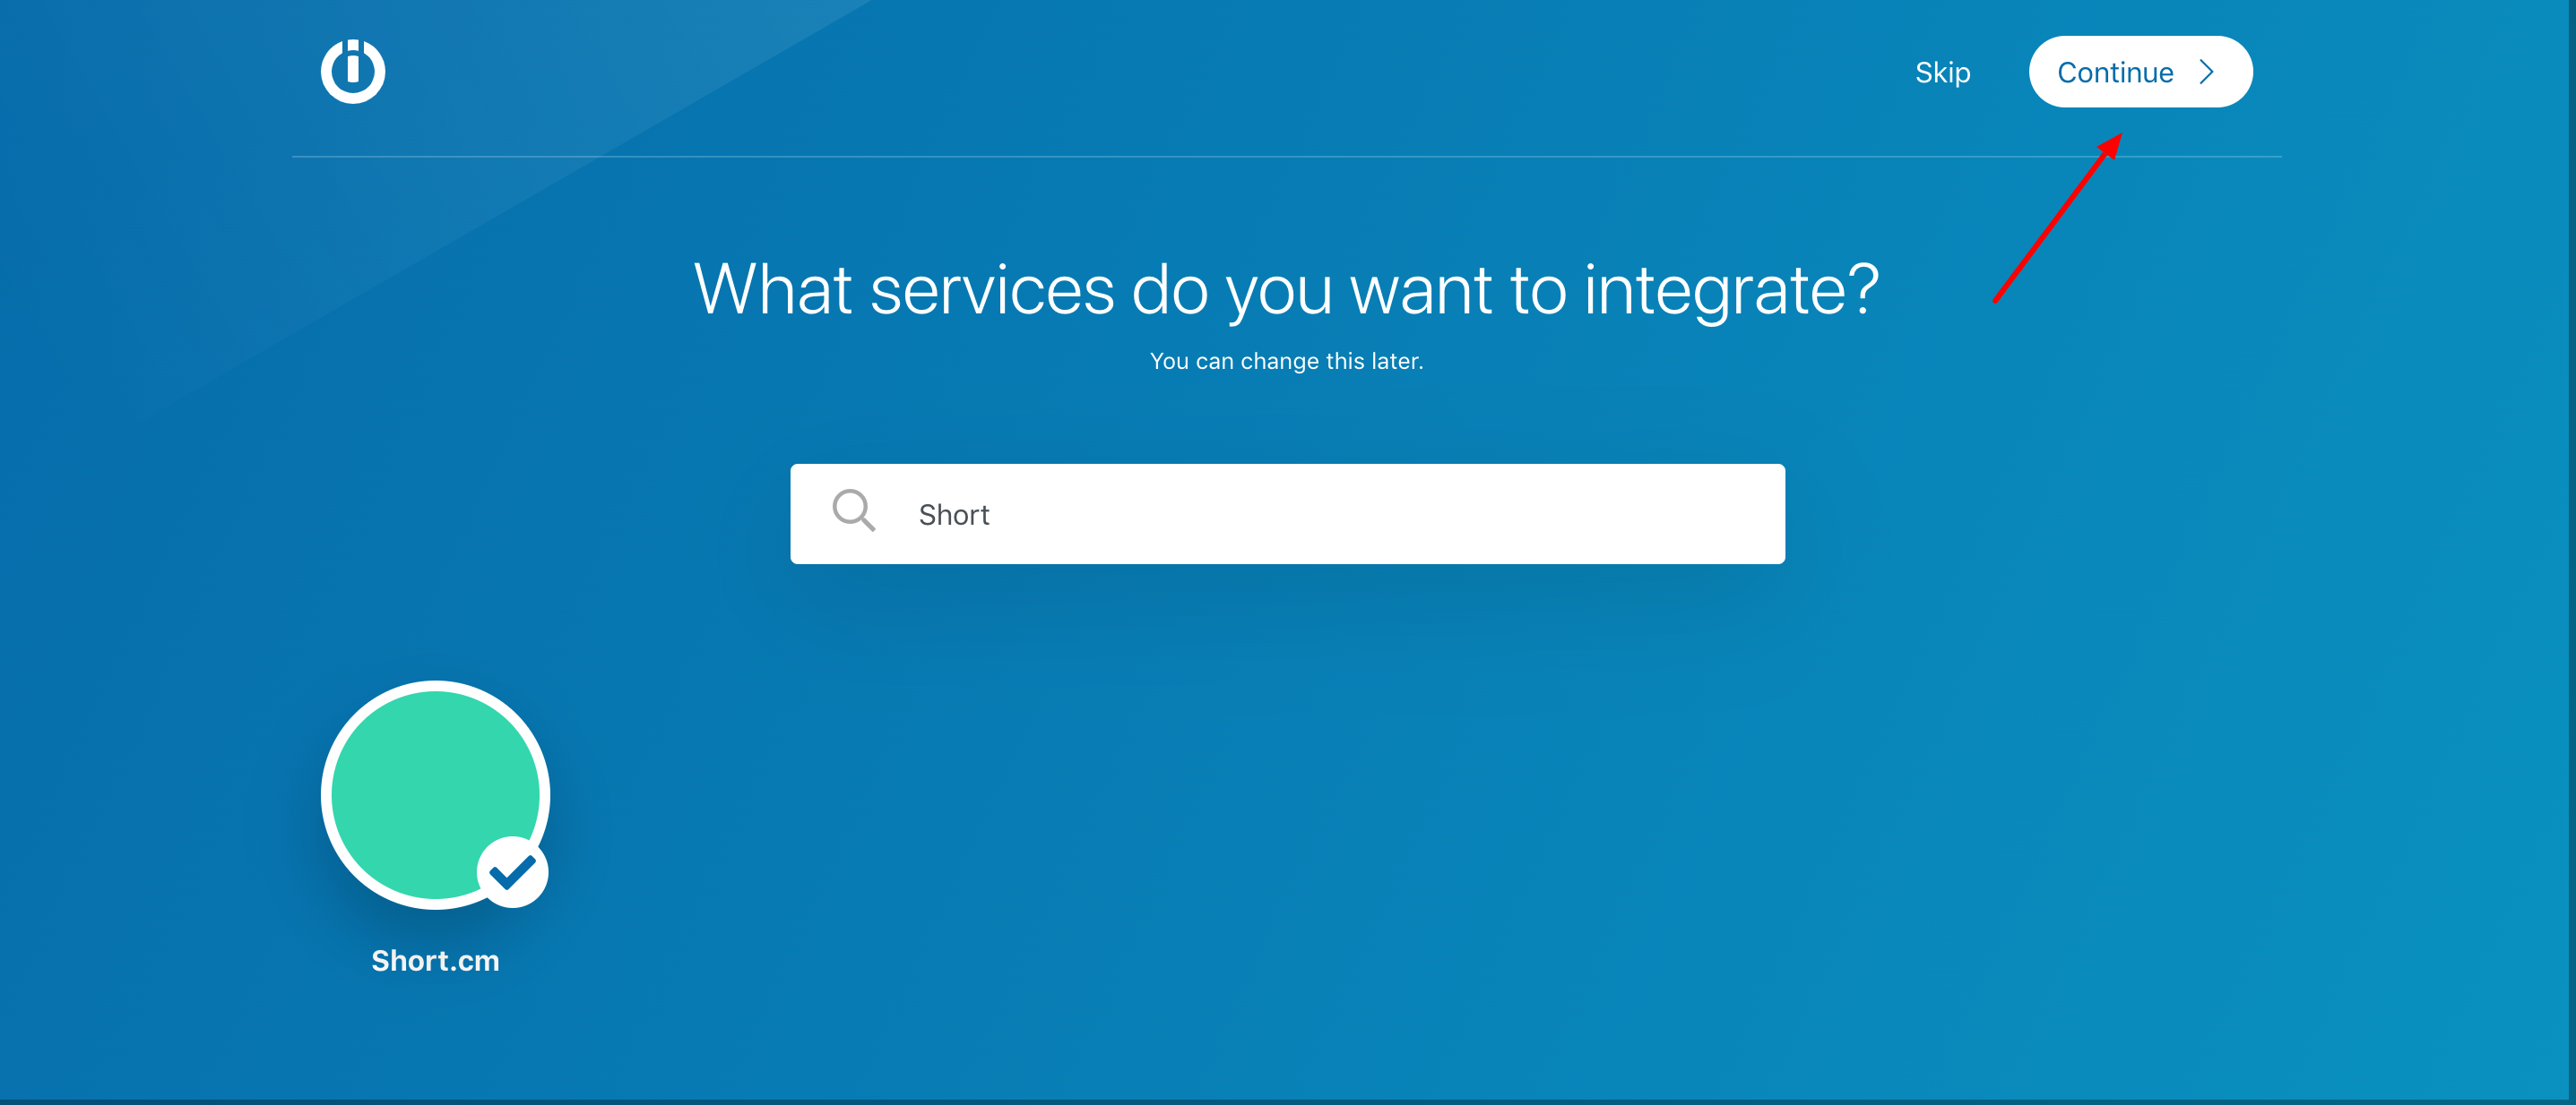2576x1105 pixels.
Task: Click the vertical scrollbar on right edge
Action: click(x=2571, y=550)
